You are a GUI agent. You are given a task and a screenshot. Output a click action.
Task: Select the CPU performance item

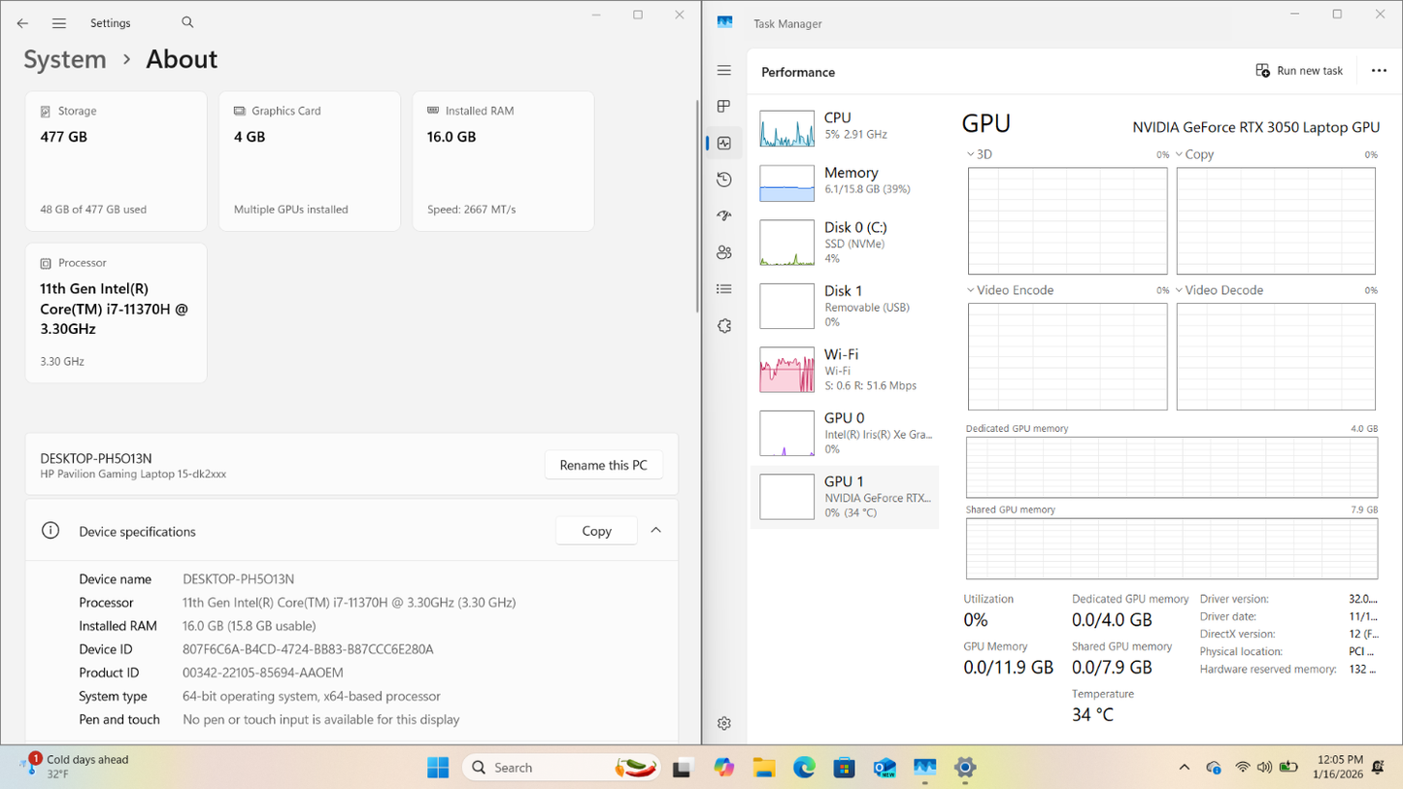point(844,126)
